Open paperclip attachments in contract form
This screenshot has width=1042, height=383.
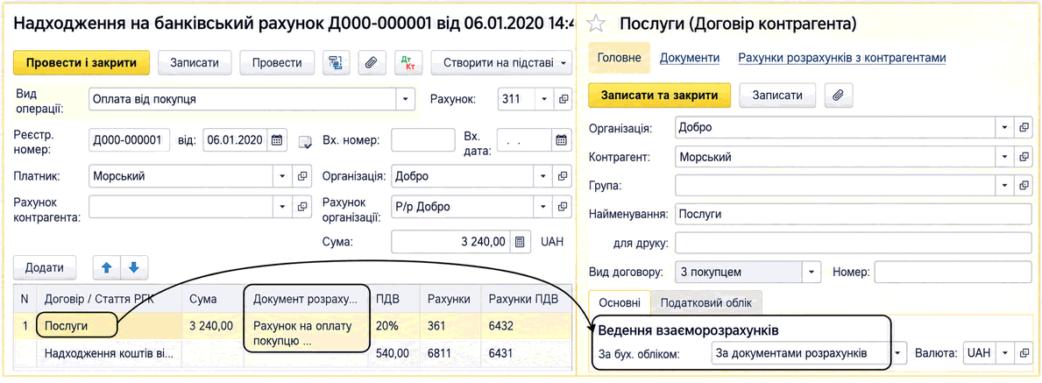(839, 95)
